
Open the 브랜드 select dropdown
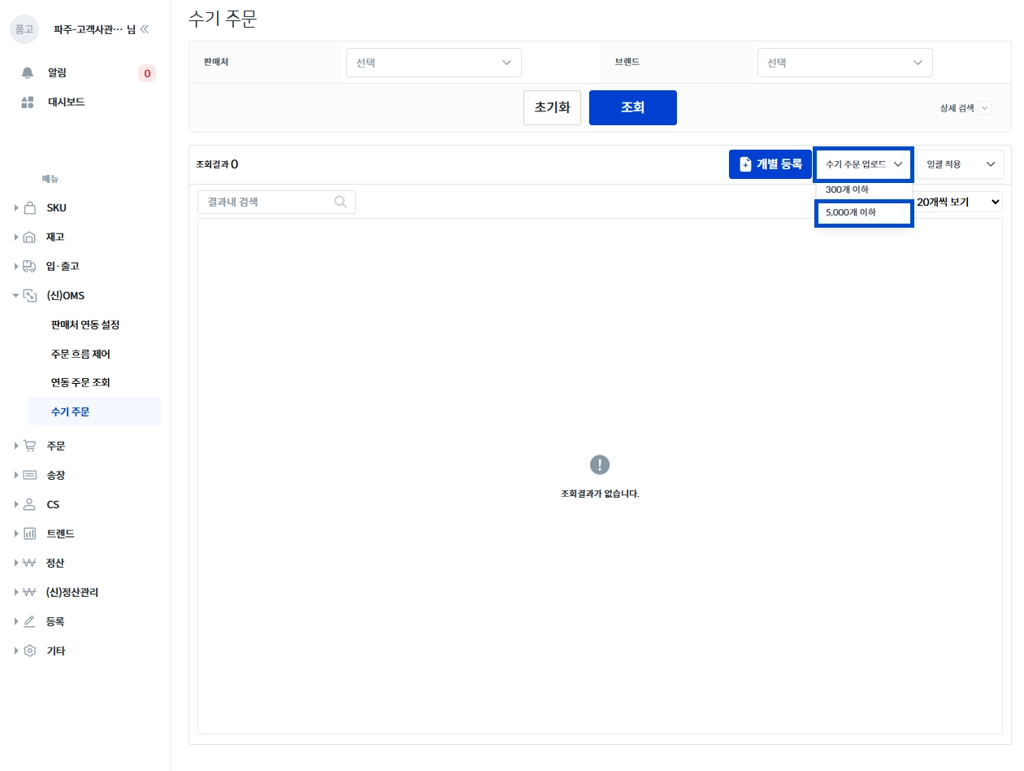845,63
